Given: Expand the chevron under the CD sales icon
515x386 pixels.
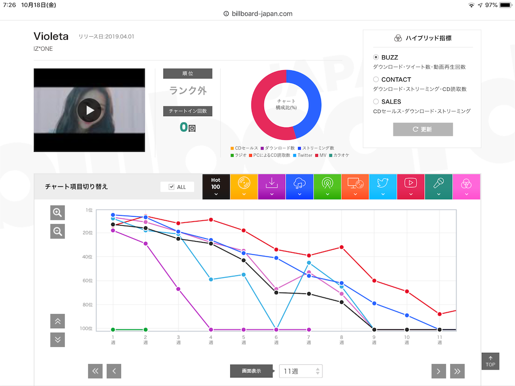Looking at the screenshot, I should tap(244, 195).
